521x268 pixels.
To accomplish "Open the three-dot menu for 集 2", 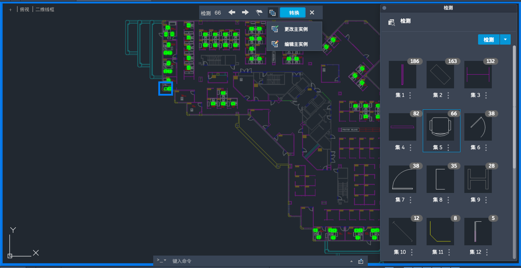I will pyautogui.click(x=448, y=95).
